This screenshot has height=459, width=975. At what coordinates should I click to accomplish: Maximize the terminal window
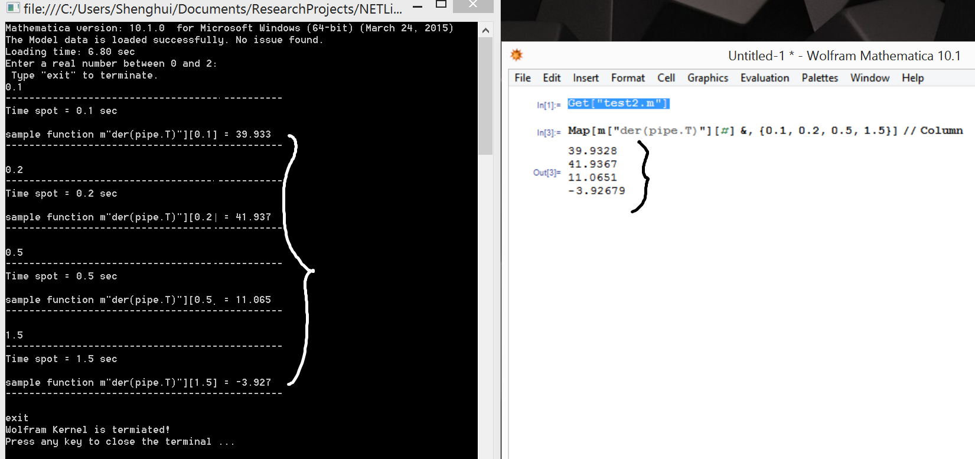441,5
